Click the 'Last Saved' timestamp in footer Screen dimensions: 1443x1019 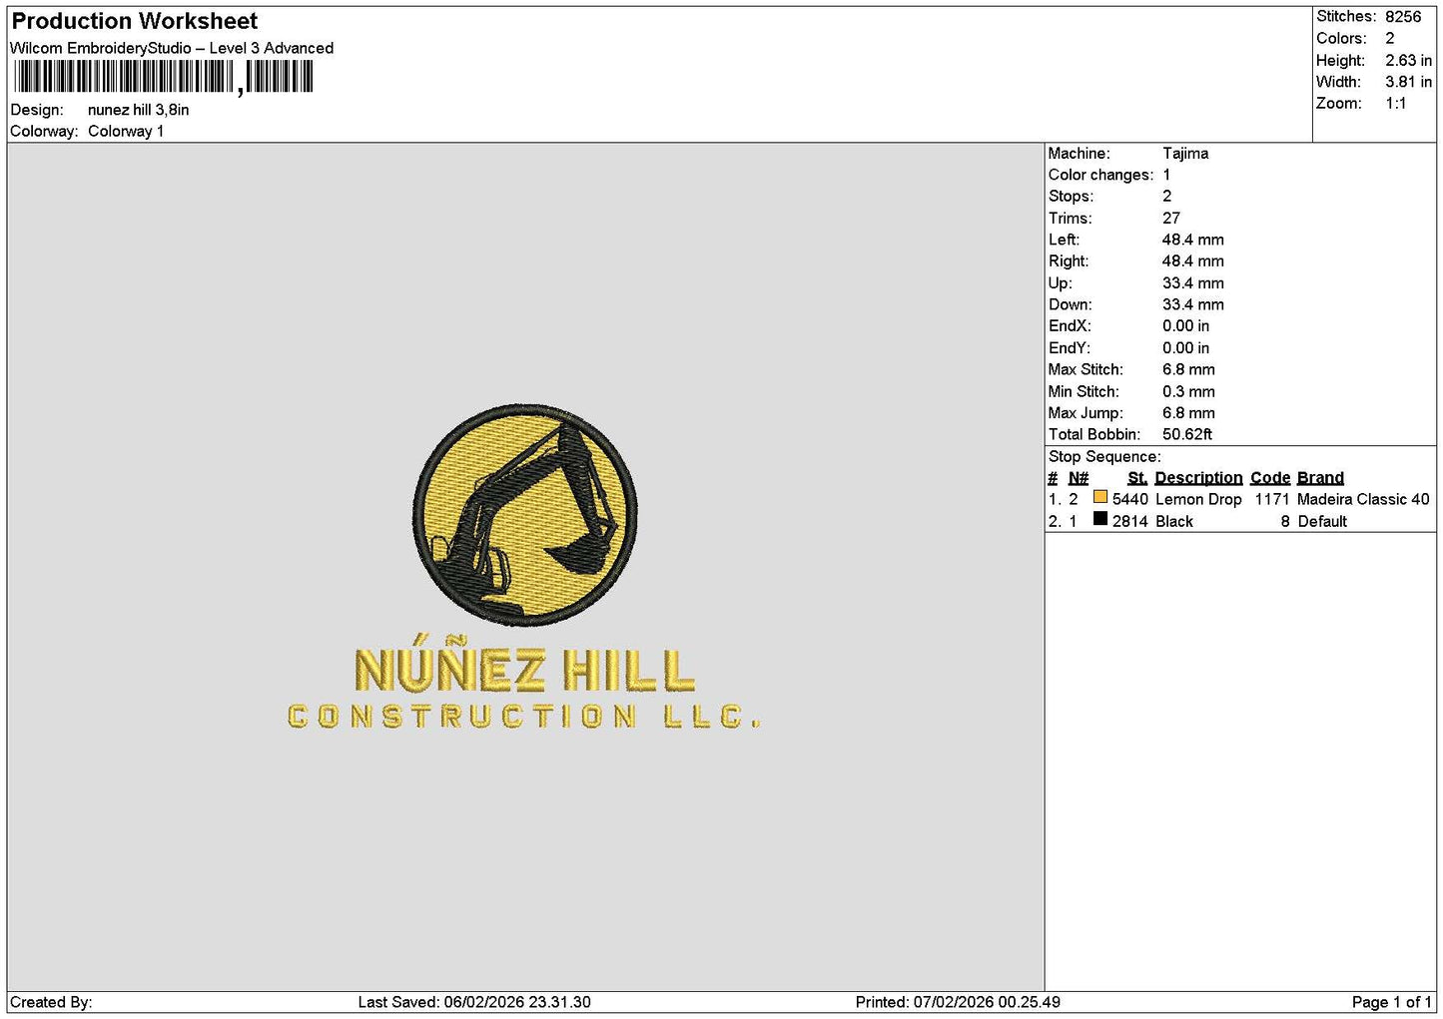point(474,1002)
